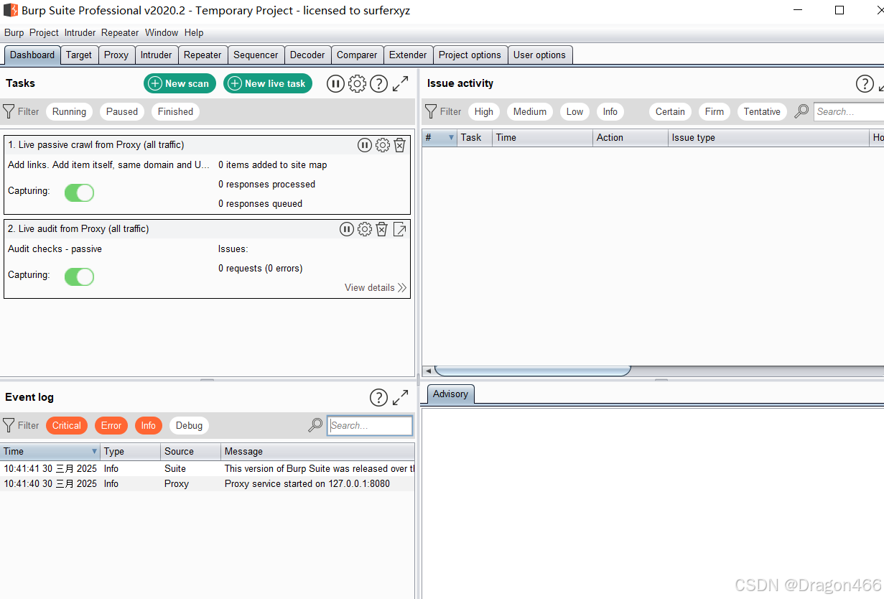Viewport: 884px width, 599px height.
Task: Click the New live task button
Action: tap(268, 83)
